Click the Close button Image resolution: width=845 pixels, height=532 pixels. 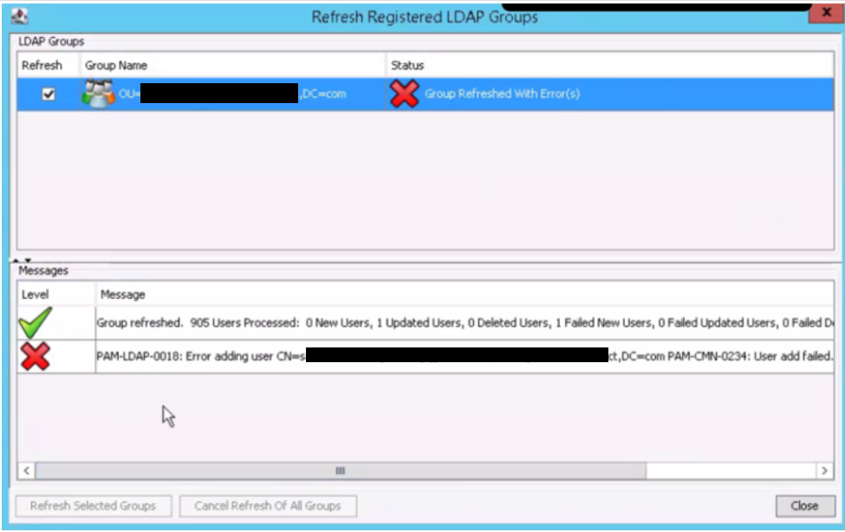point(805,506)
